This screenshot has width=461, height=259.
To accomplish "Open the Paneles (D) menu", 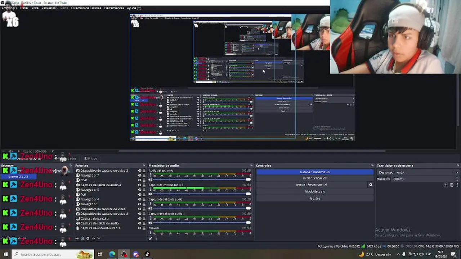I will (49, 8).
